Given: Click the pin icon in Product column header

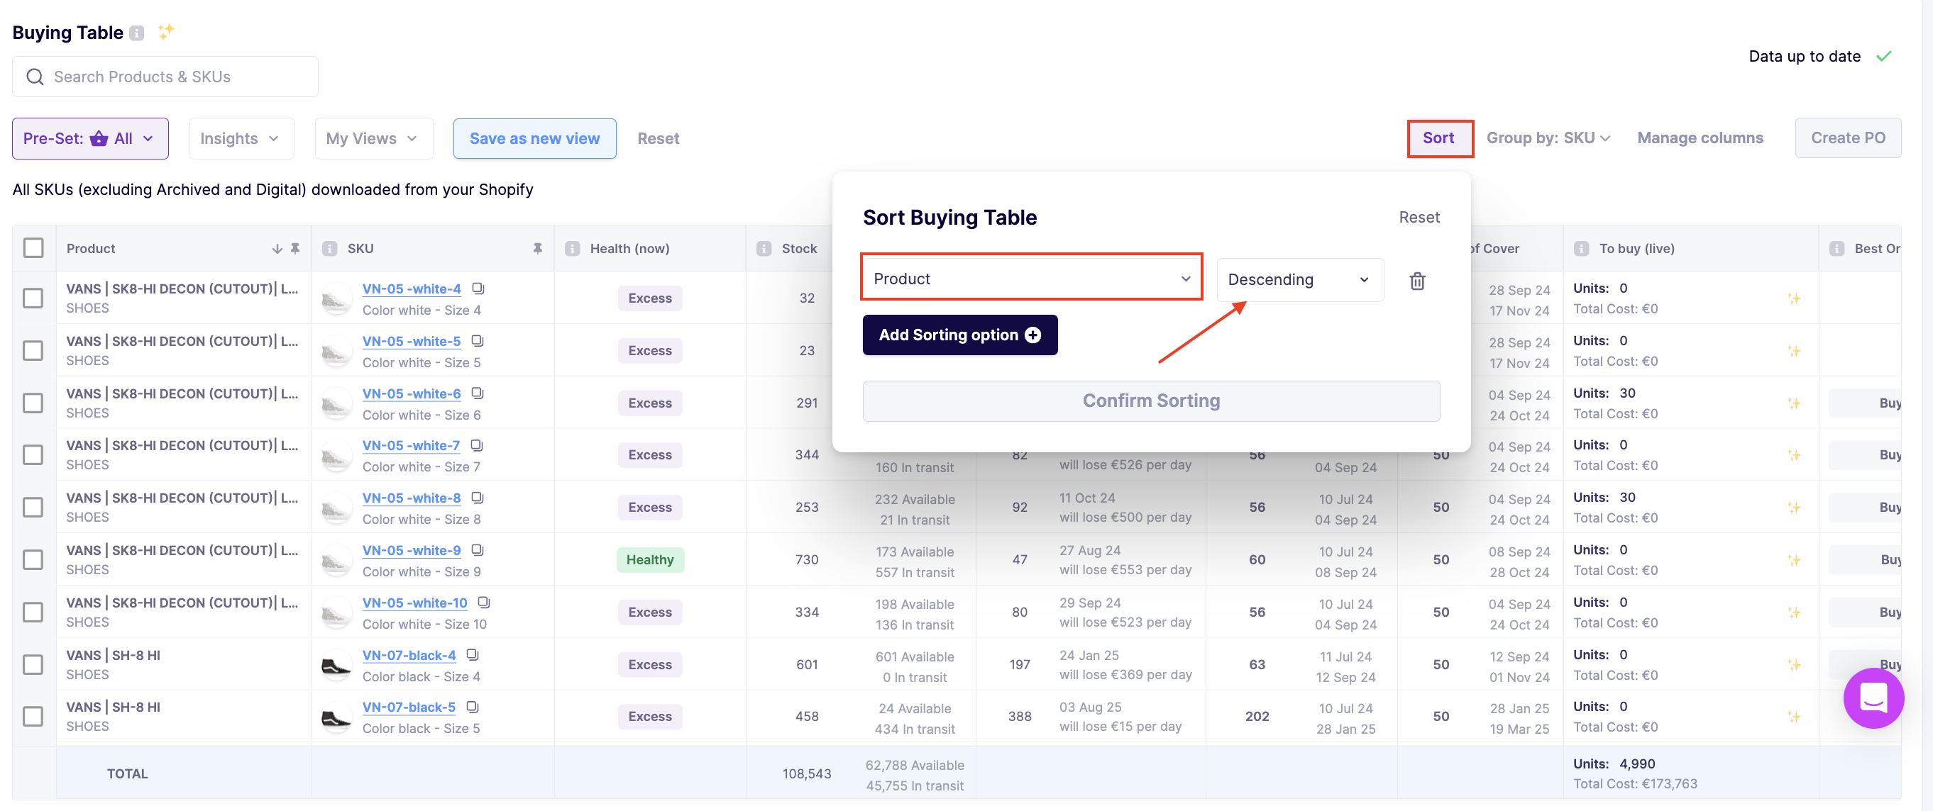Looking at the screenshot, I should (x=295, y=248).
